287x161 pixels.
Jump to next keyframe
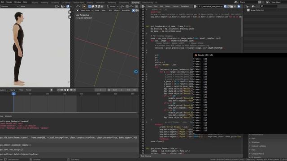coord(71,90)
